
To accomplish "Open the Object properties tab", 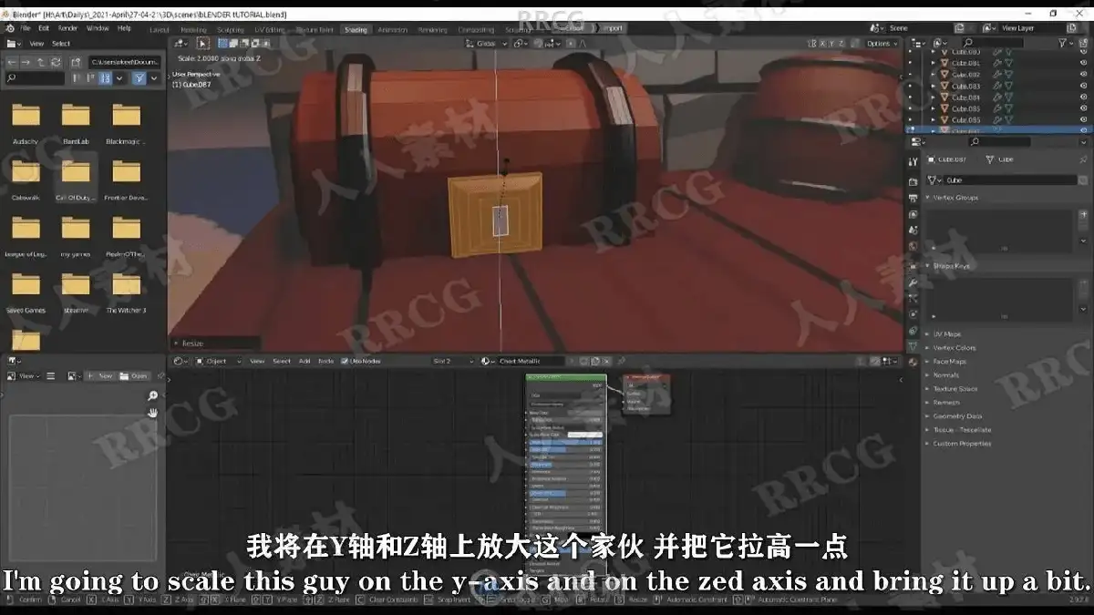I will click(x=913, y=267).
